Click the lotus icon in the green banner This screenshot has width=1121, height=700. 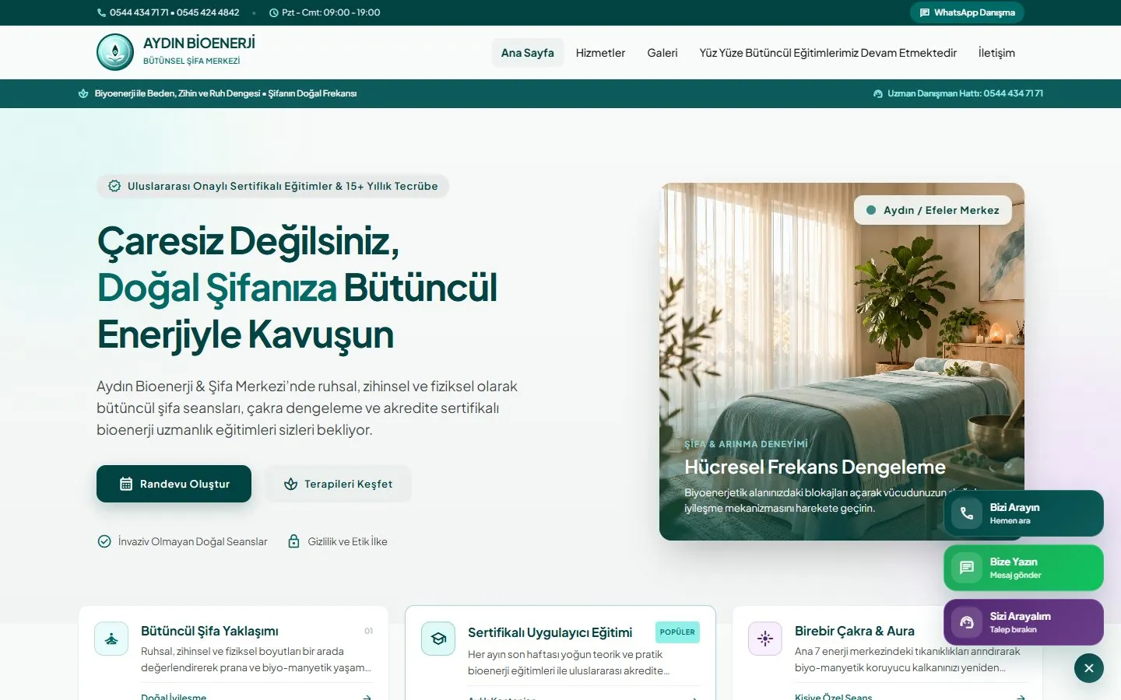[x=83, y=93]
